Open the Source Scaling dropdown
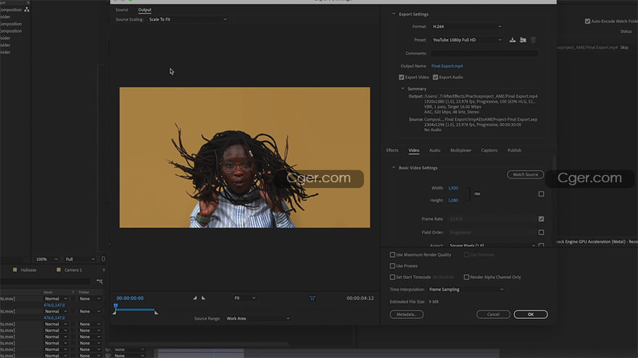The width and height of the screenshot is (638, 358). point(188,20)
